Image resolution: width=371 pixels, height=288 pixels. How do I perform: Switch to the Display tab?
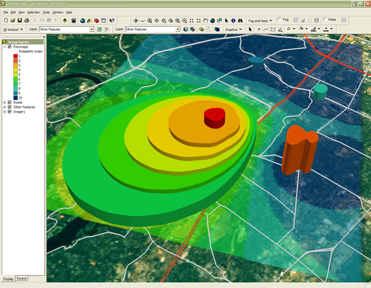point(8,279)
